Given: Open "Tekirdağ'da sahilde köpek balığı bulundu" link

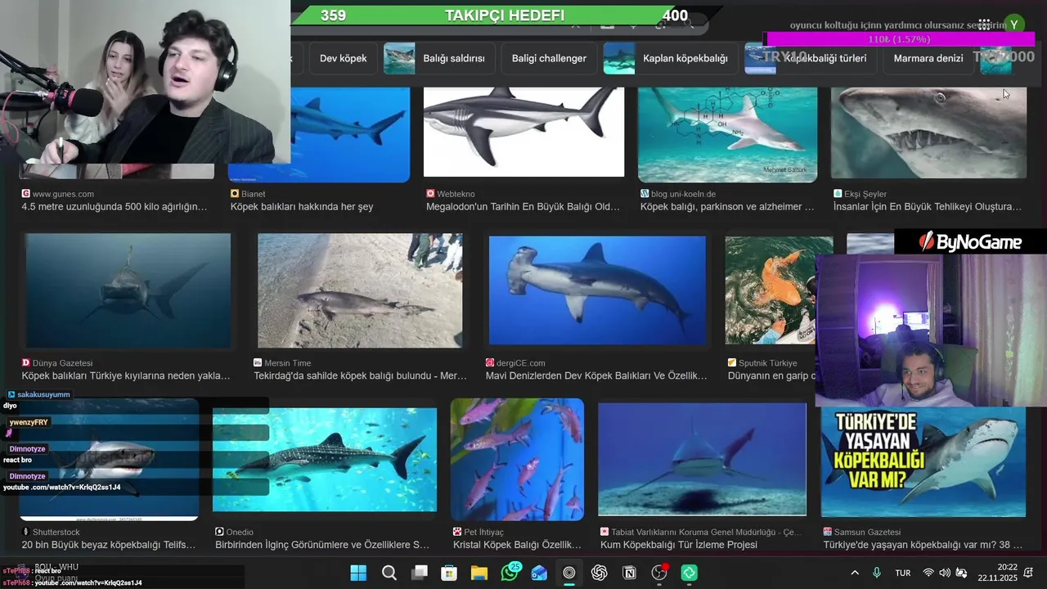Looking at the screenshot, I should (x=360, y=376).
